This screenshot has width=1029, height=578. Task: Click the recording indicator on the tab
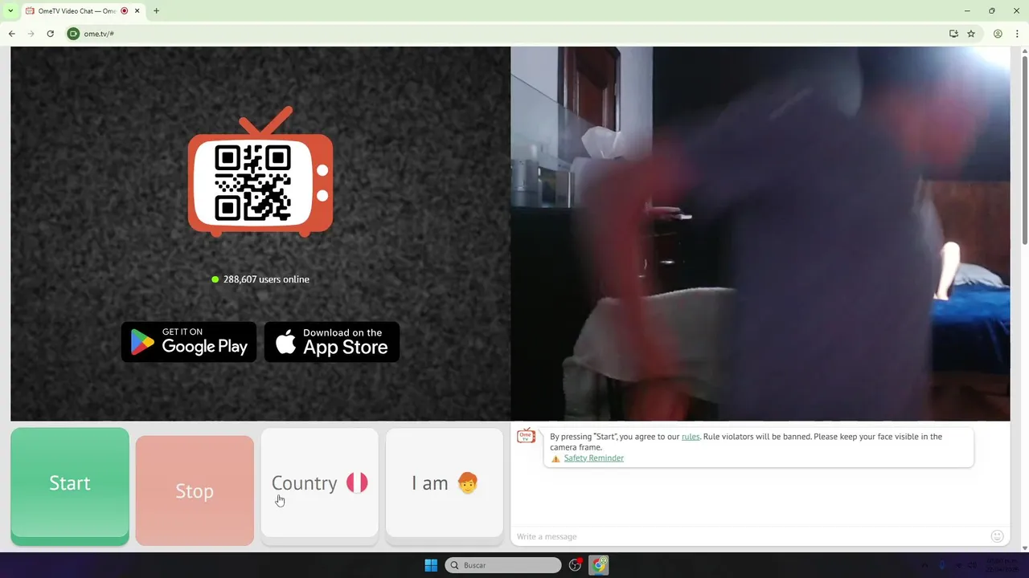[124, 11]
